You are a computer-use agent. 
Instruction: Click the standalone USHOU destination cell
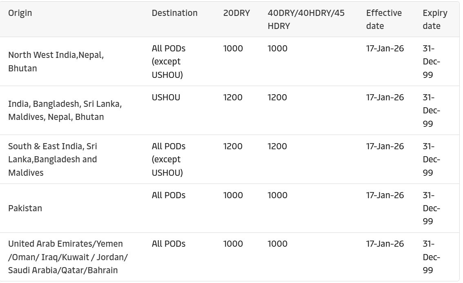166,97
